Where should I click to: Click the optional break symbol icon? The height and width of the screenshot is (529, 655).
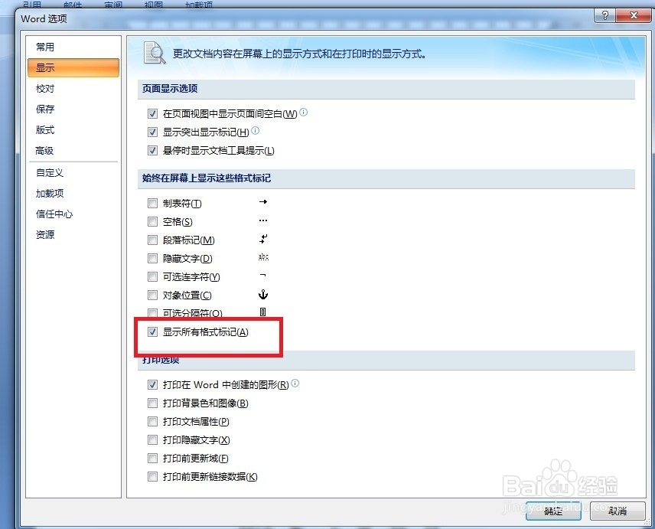pyautogui.click(x=263, y=312)
